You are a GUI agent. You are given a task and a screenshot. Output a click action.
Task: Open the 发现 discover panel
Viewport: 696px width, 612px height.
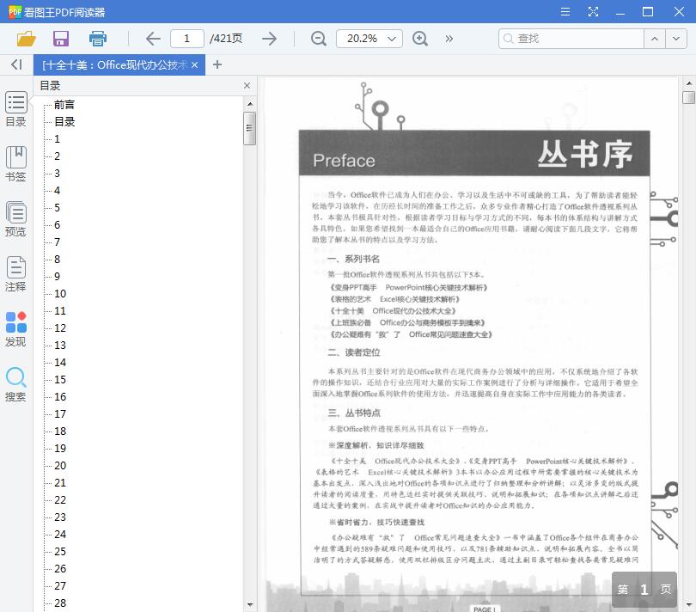(x=16, y=329)
